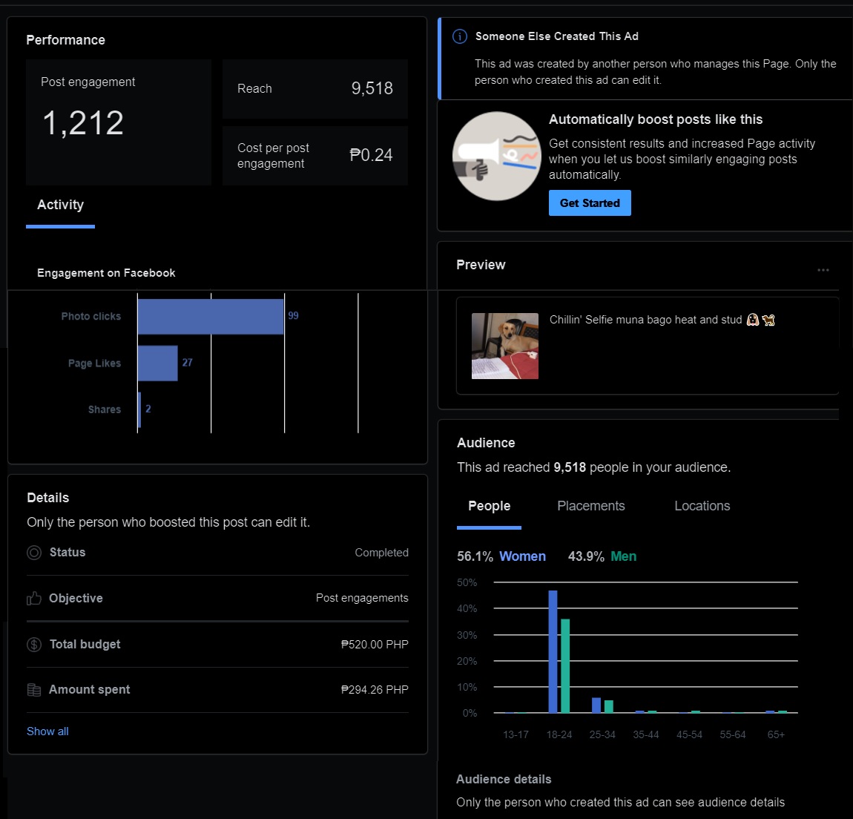Switch to the Placements tab

[590, 506]
